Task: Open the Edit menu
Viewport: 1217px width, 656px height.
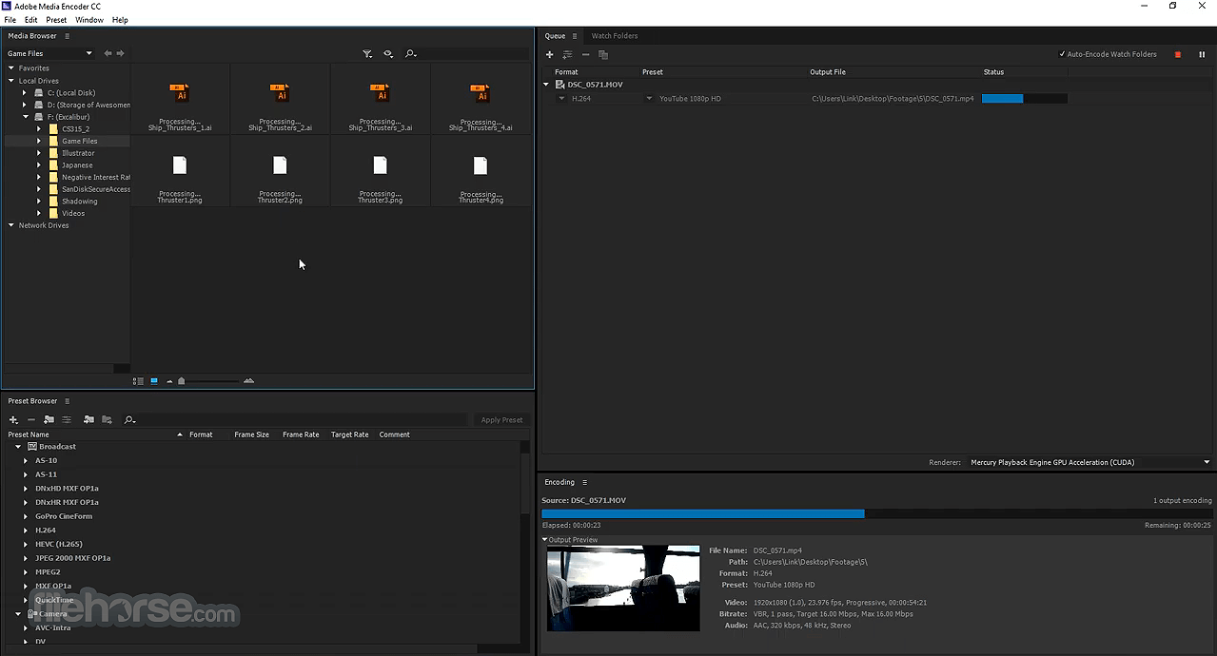Action: 31,20
